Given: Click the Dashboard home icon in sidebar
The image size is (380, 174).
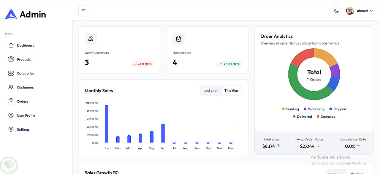Looking at the screenshot, I should pos(11,46).
